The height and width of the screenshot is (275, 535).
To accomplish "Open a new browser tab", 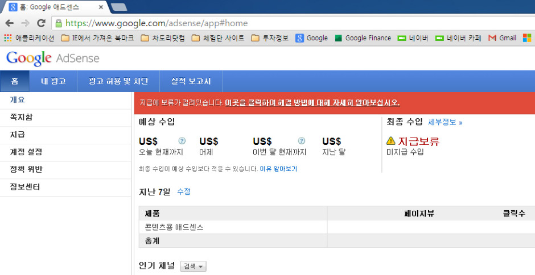I will click(119, 7).
